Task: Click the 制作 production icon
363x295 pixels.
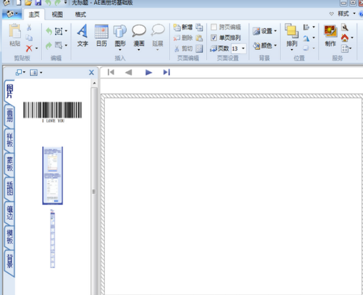Action: tap(330, 35)
